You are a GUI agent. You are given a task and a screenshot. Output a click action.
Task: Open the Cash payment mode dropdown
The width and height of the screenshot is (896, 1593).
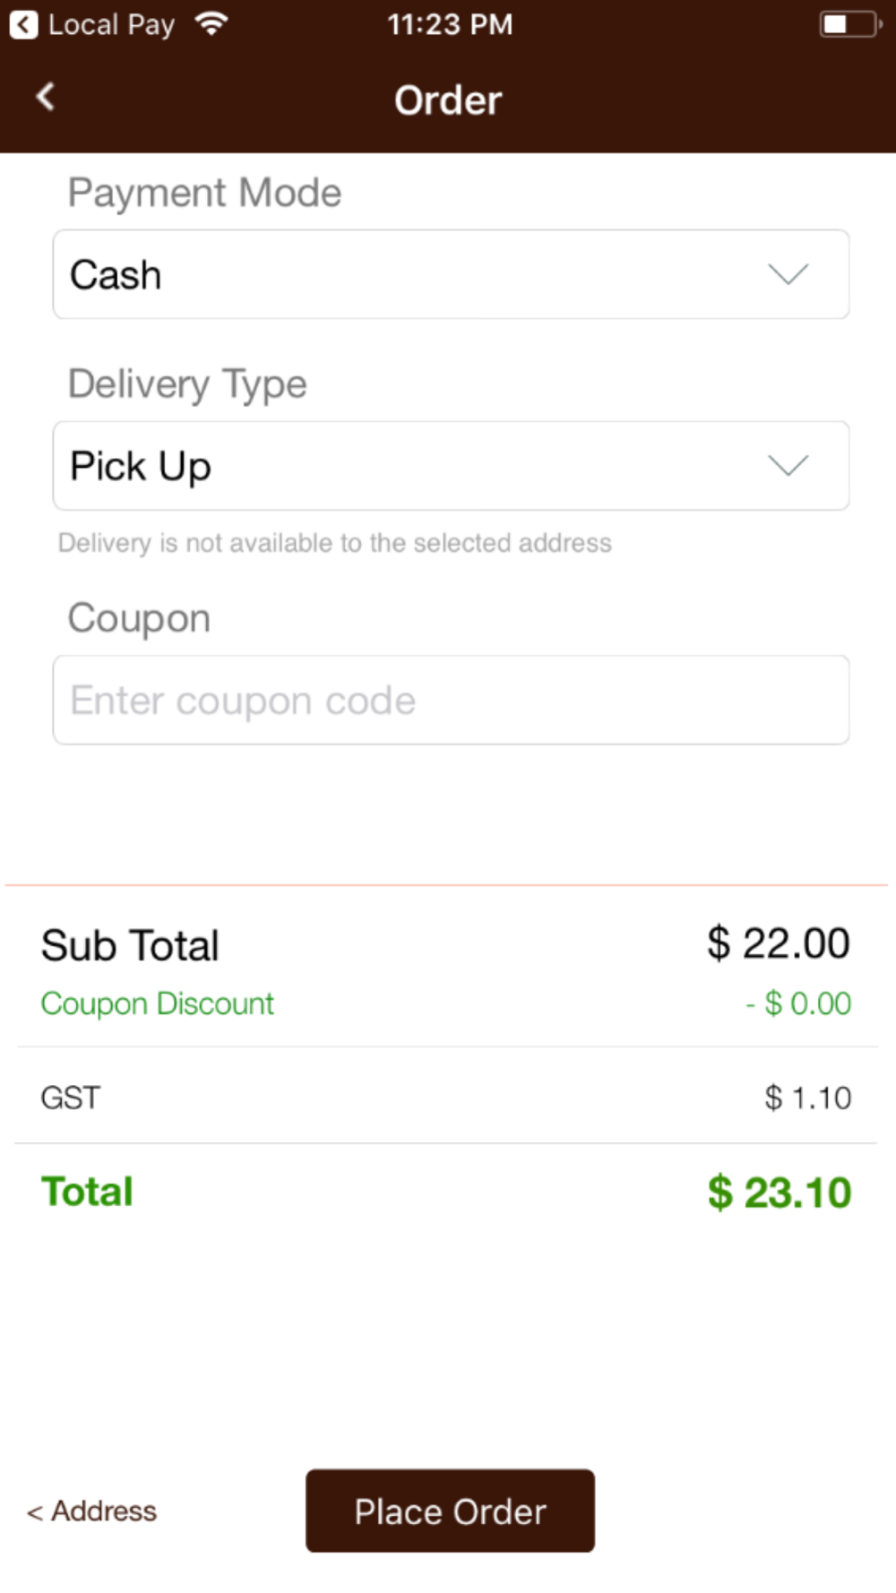[451, 274]
